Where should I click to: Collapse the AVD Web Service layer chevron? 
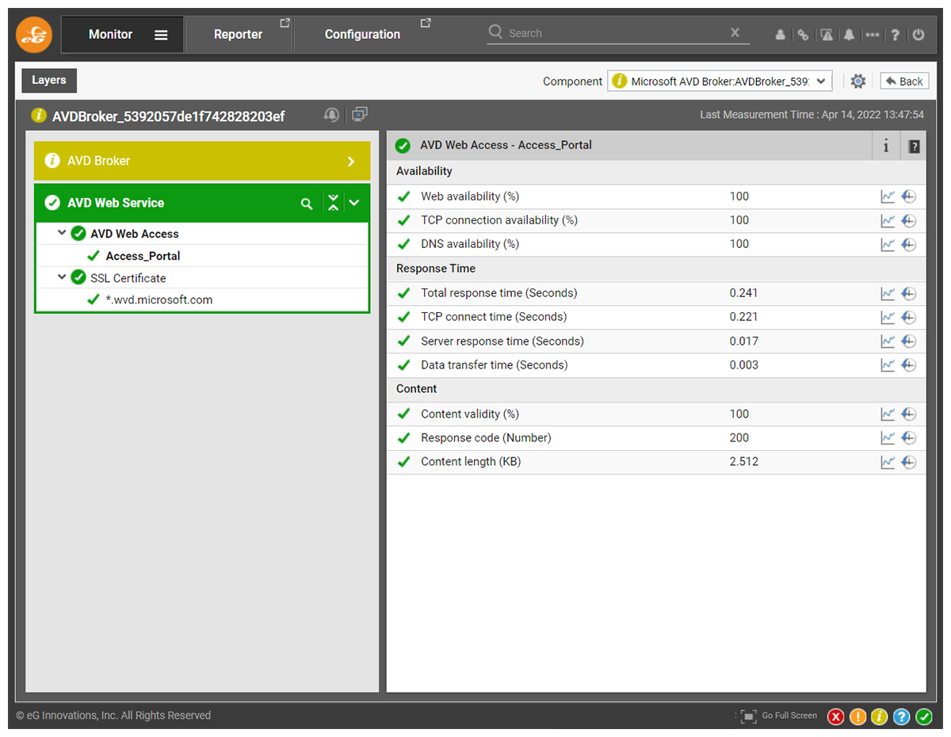(x=354, y=203)
